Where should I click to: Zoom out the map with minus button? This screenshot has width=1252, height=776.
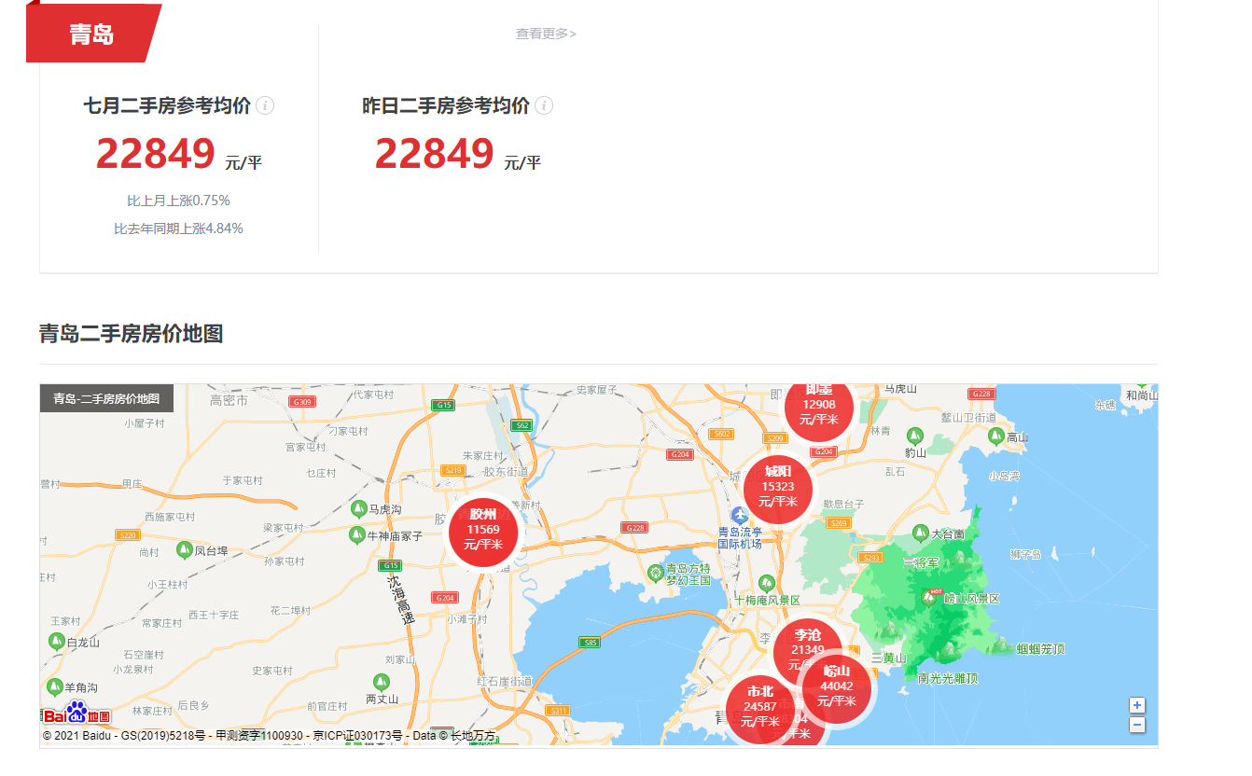tap(1137, 725)
